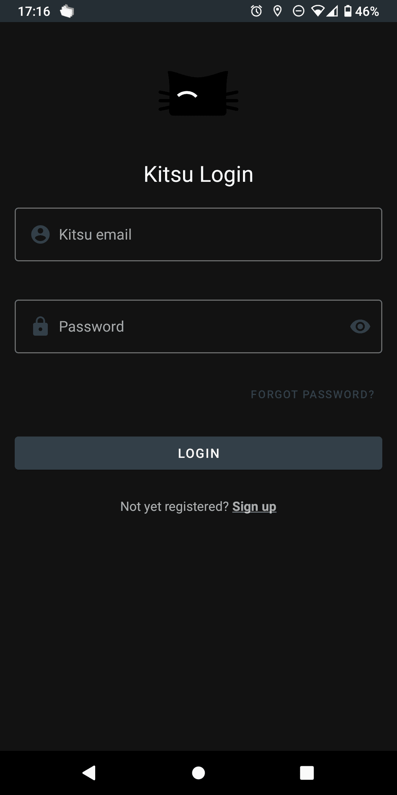Tap the padlock icon in password field
This screenshot has height=795, width=397.
(40, 326)
